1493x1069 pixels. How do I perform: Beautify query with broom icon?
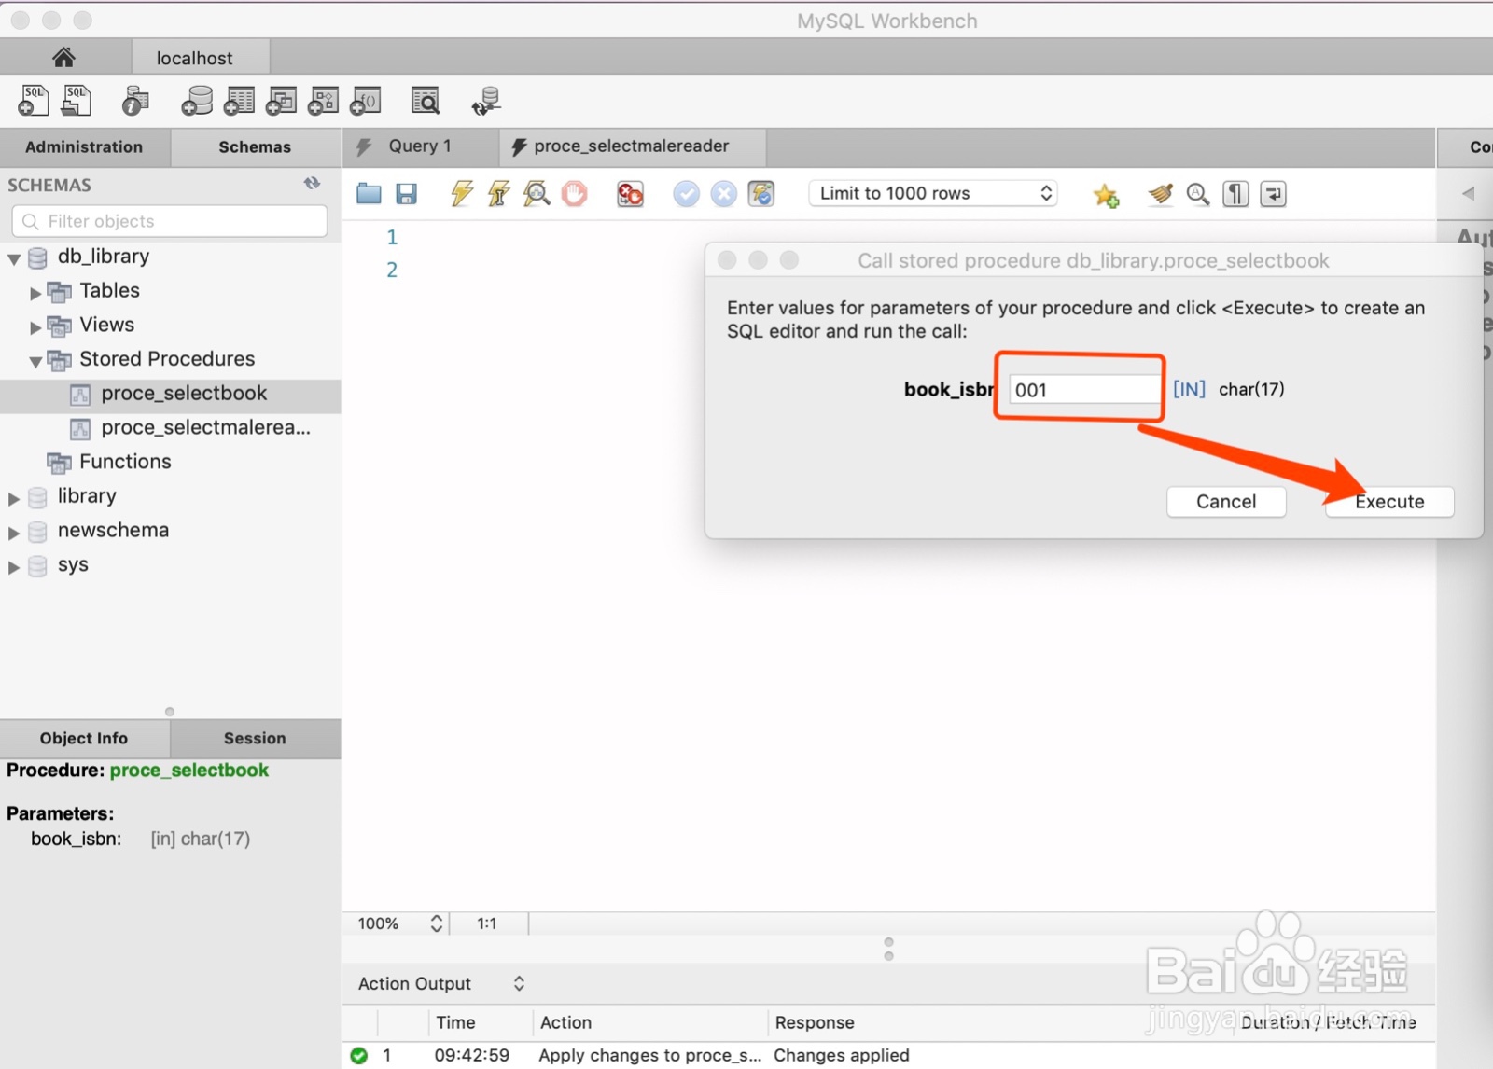[1161, 193]
